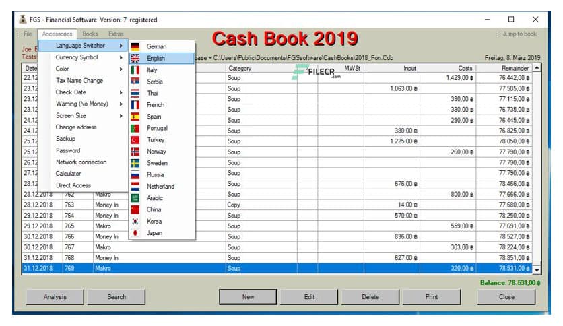Select the German flag icon
This screenshot has height=326, width=563.
click(135, 46)
